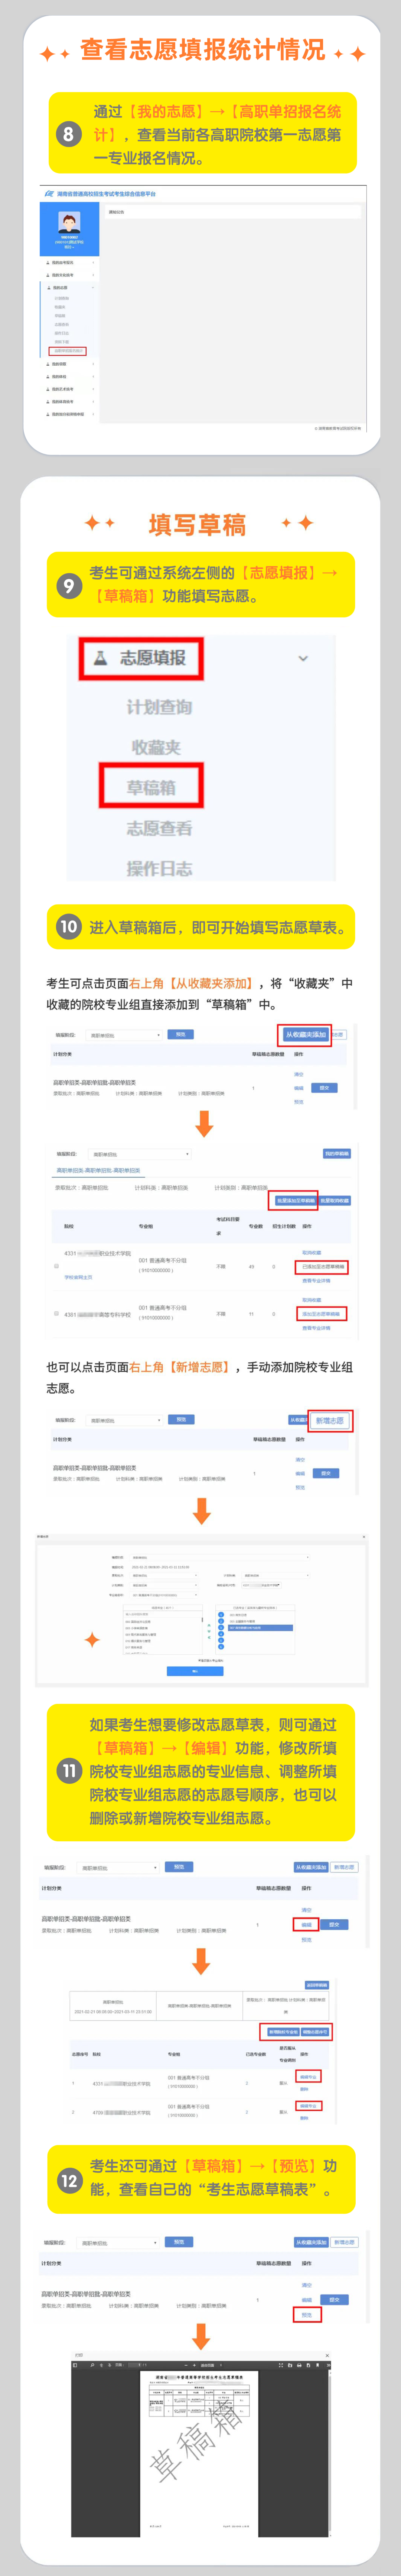Click the print icon in the PDF preview toolbar
This screenshot has width=401, height=2576.
coord(298,2365)
